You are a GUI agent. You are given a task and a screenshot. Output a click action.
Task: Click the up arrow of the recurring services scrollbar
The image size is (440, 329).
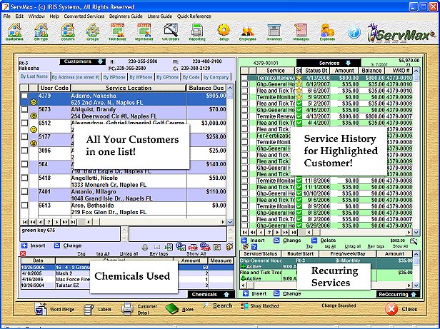coord(416,254)
